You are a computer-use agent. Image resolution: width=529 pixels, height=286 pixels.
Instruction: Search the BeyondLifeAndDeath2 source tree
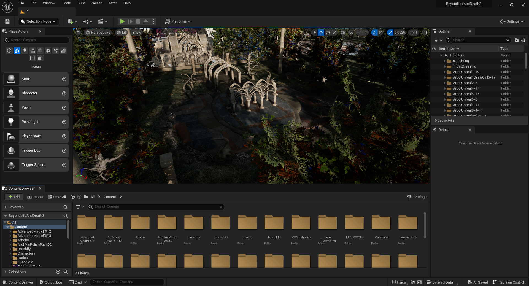pyautogui.click(x=66, y=216)
